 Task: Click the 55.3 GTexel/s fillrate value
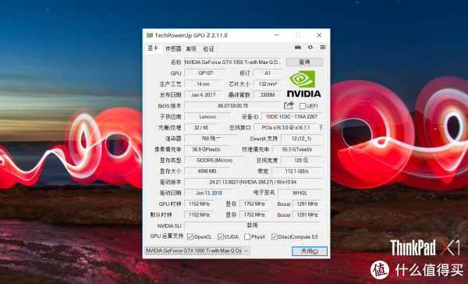pyautogui.click(x=297, y=149)
